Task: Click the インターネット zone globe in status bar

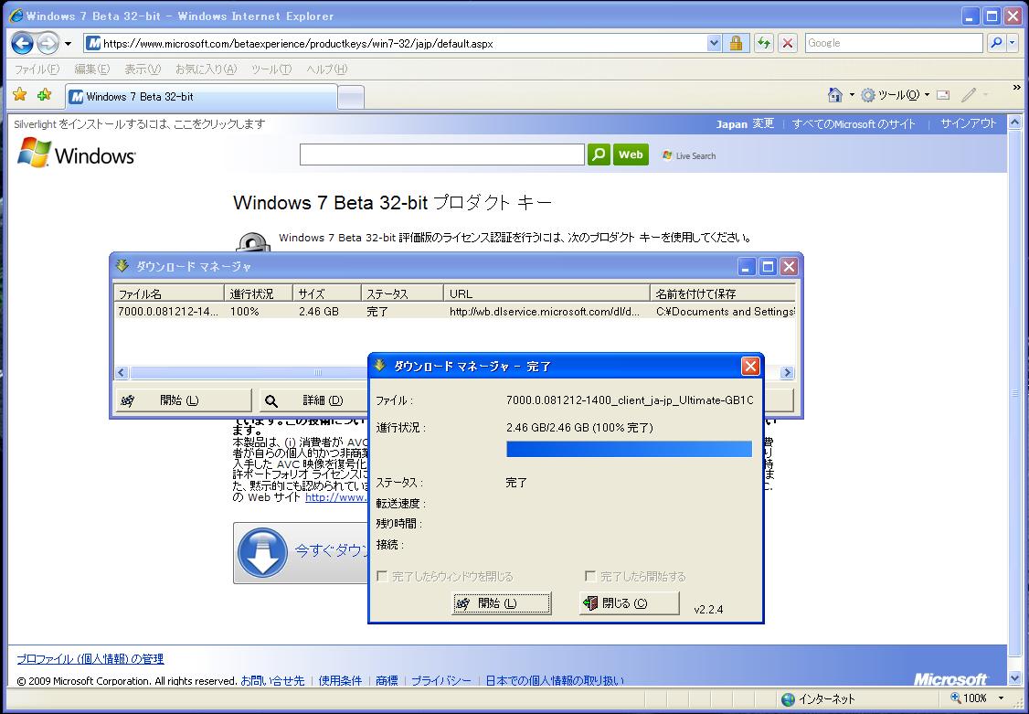Action: [x=788, y=699]
